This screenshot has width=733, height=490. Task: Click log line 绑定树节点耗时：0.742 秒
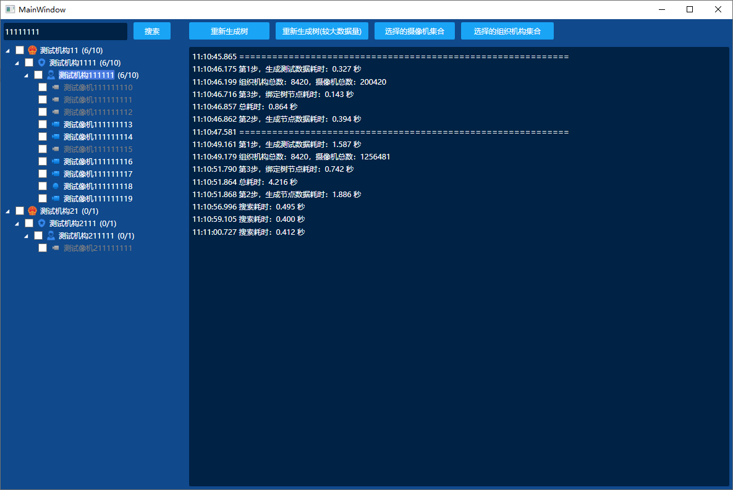coord(273,169)
